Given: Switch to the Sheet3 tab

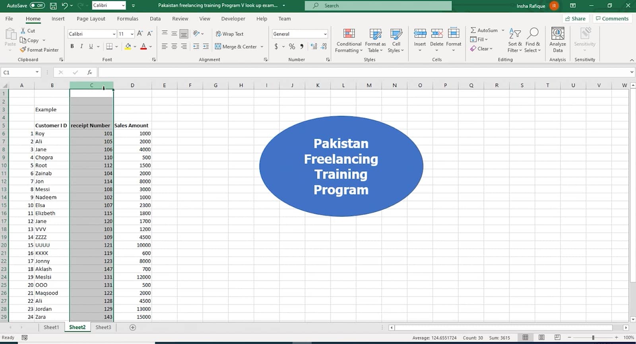Looking at the screenshot, I should click(x=103, y=327).
